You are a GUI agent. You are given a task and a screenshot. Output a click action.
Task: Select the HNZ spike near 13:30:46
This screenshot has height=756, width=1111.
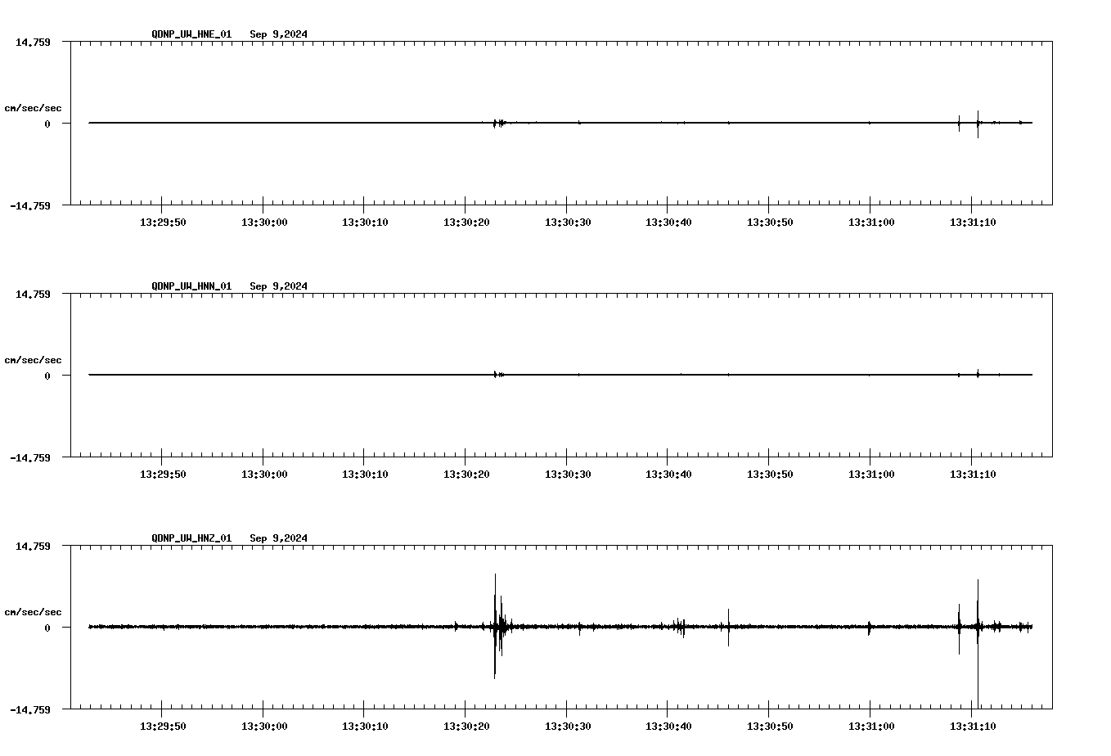(728, 627)
